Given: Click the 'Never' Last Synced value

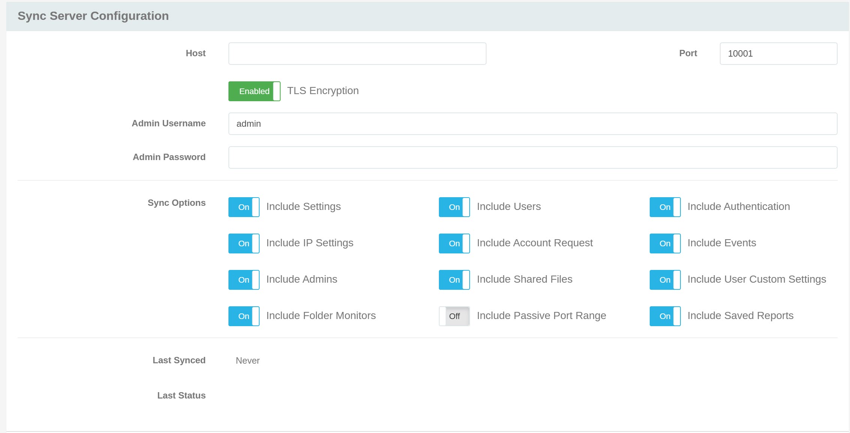Looking at the screenshot, I should 248,361.
